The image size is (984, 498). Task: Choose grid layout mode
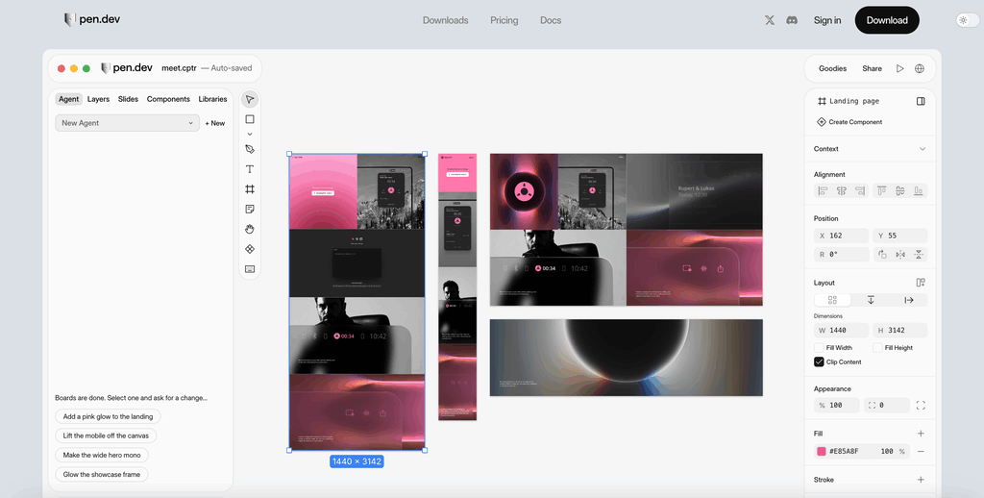833,300
